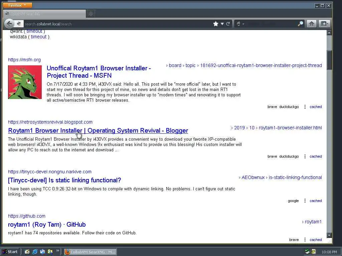Click 'brave' engine label under MSFN result
Viewport: 342px width, 256px height.
[x=272, y=107]
